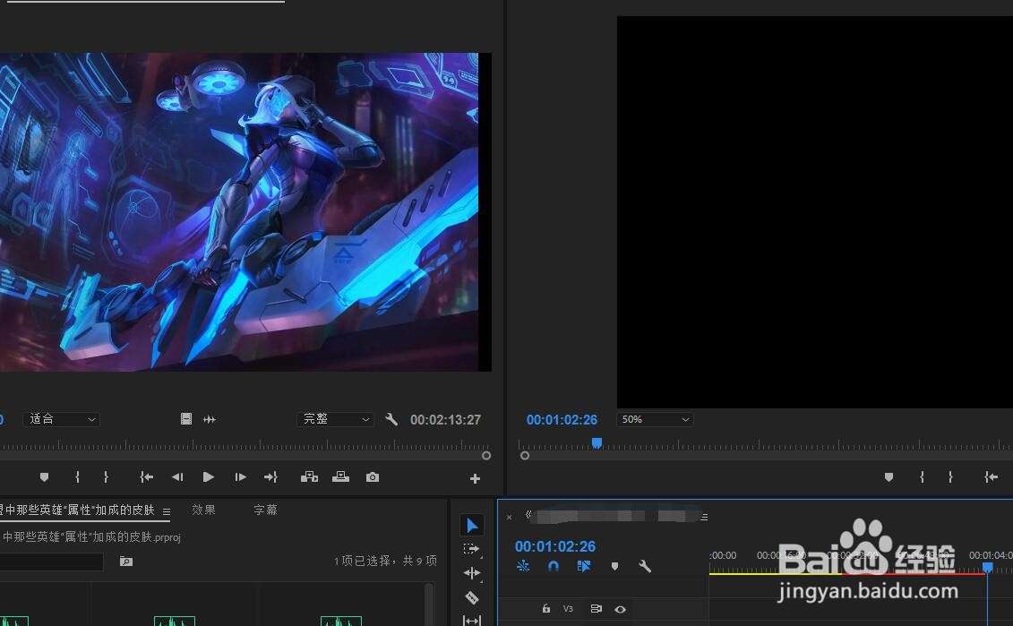
Task: Switch to the 字幕 tab
Action: pos(265,510)
